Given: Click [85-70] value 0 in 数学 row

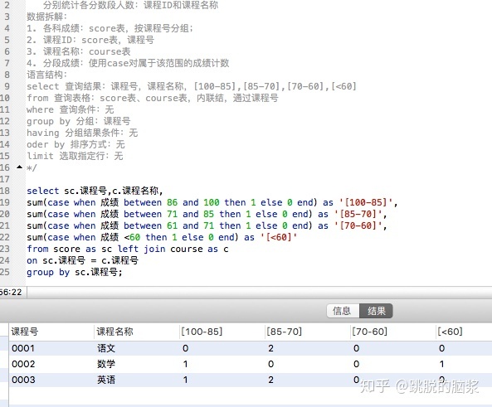Looking at the screenshot, I should 270,364.
